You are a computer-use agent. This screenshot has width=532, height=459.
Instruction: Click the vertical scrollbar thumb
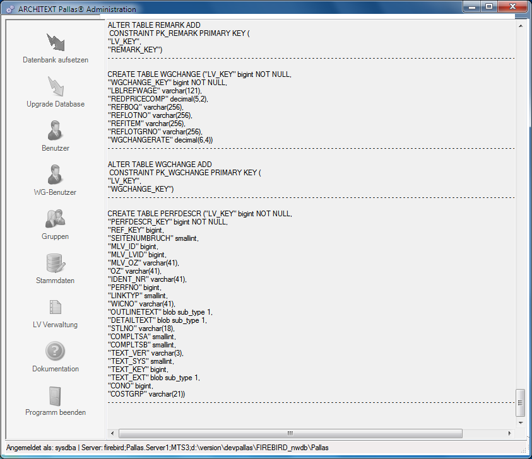tap(521, 403)
